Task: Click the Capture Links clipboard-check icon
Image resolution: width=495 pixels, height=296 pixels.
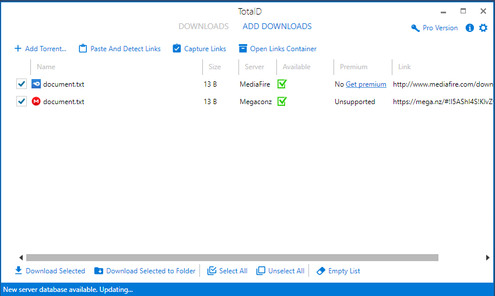Action: click(177, 48)
